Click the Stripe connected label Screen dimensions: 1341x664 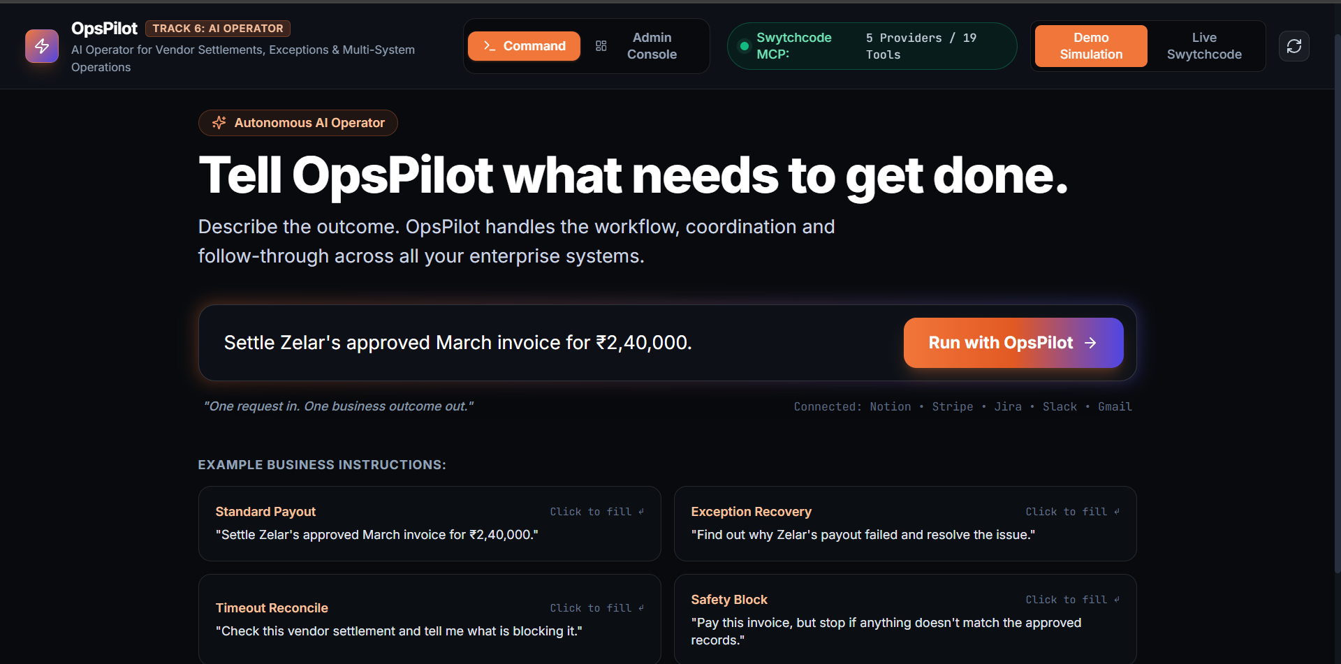(x=952, y=406)
